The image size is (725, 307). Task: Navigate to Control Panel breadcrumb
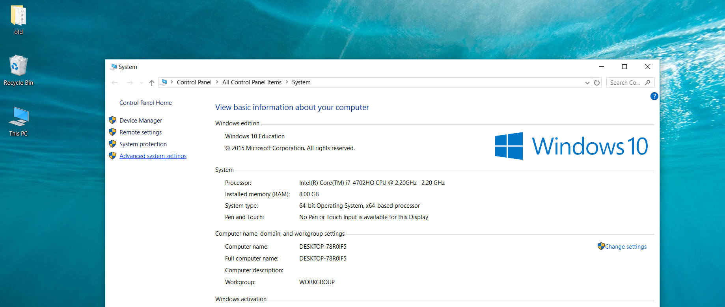[x=194, y=82]
